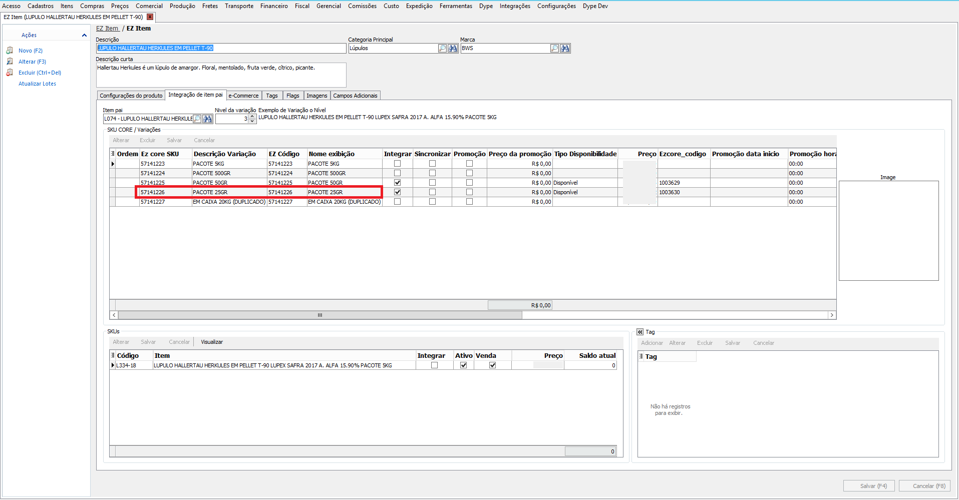
Task: Open the Integrações menu
Action: [x=515, y=6]
